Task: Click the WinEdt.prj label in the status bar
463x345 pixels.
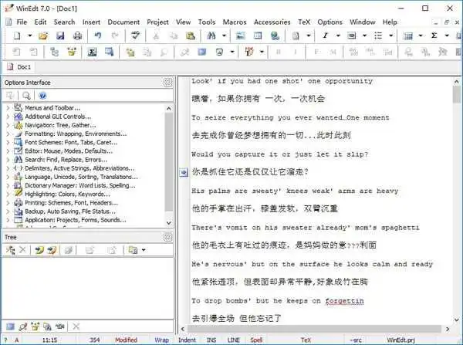Action: tap(400, 340)
